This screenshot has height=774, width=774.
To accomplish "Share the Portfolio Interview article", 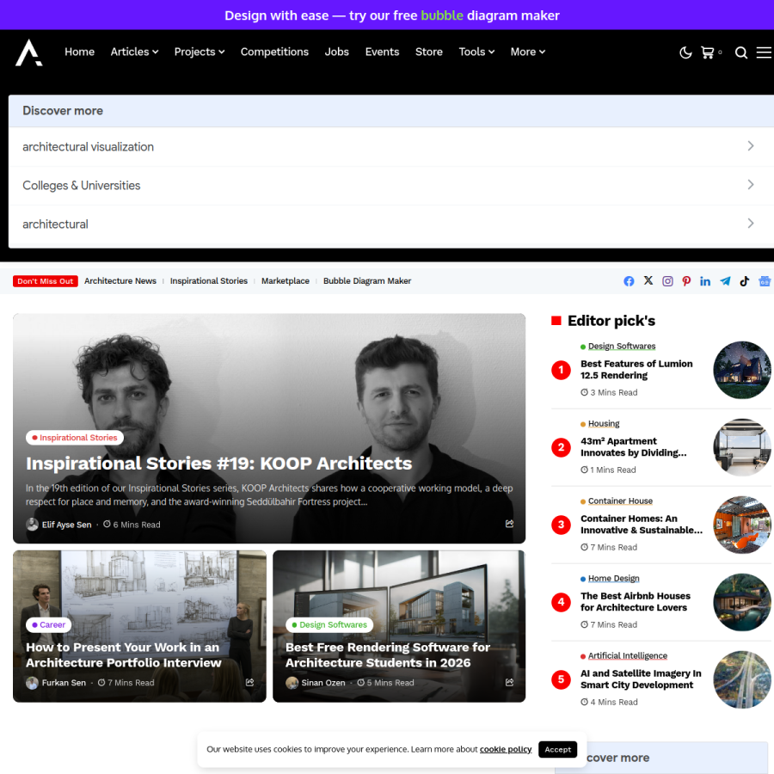I will point(249,682).
